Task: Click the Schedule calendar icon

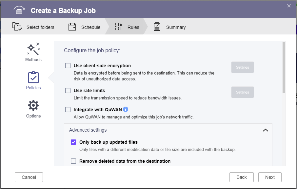Action: point(72,27)
